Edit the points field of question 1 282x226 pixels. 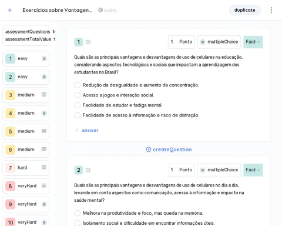coord(182,42)
